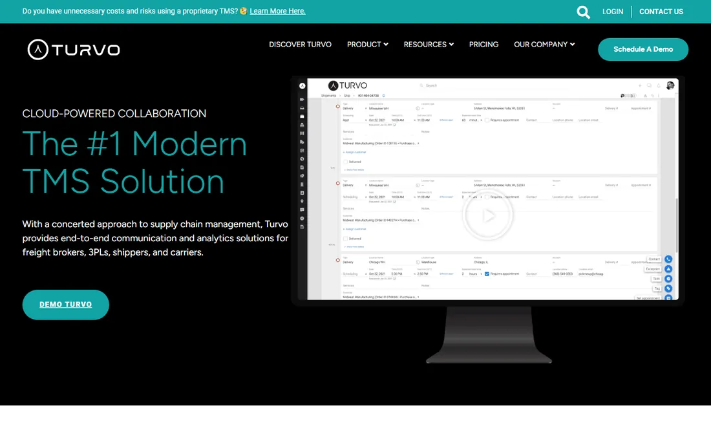Open the PRICING page
711x445 pixels.
pyautogui.click(x=483, y=45)
